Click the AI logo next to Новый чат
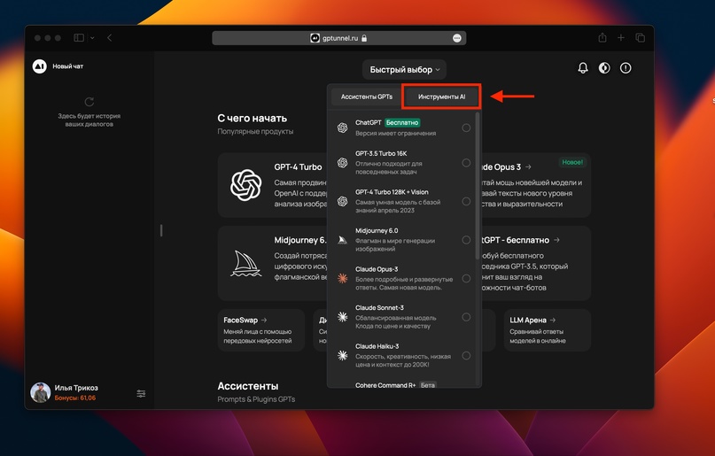 coord(40,66)
